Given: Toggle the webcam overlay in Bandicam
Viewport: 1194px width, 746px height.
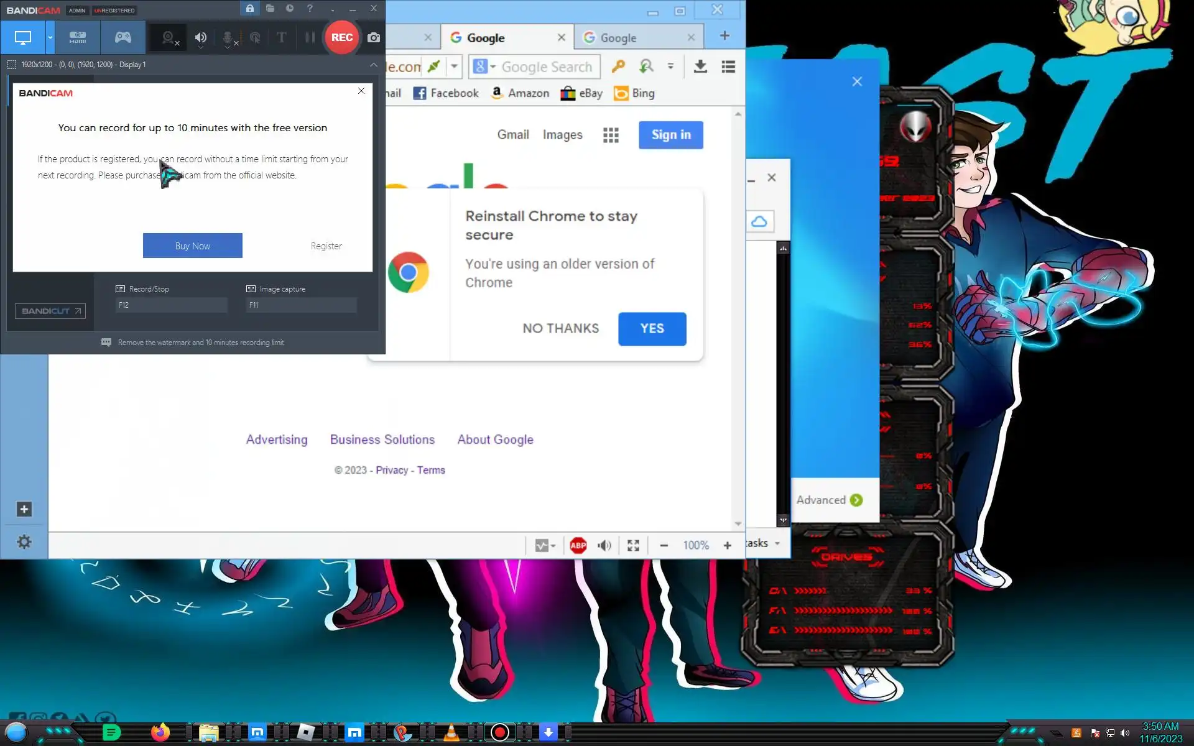Looking at the screenshot, I should point(169,38).
